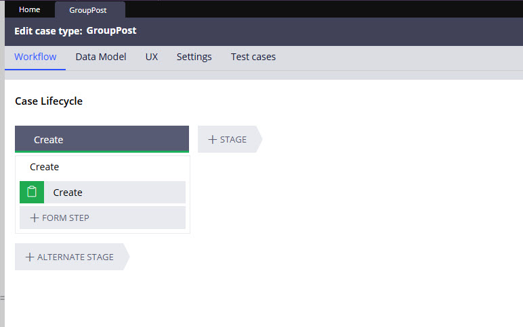Add a new form step via FORM STEP text
Image resolution: width=523 pixels, height=327 pixels.
65,218
